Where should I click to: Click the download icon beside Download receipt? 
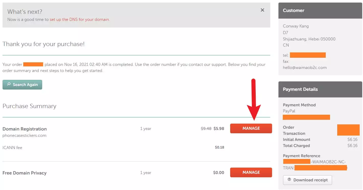pyautogui.click(x=289, y=180)
